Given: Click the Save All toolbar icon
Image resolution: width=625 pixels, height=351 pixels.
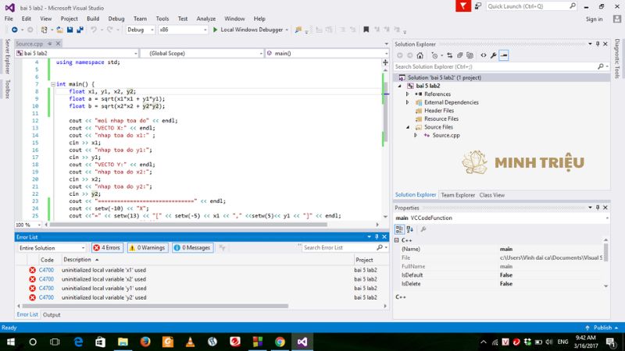Looking at the screenshot, I should click(x=80, y=30).
